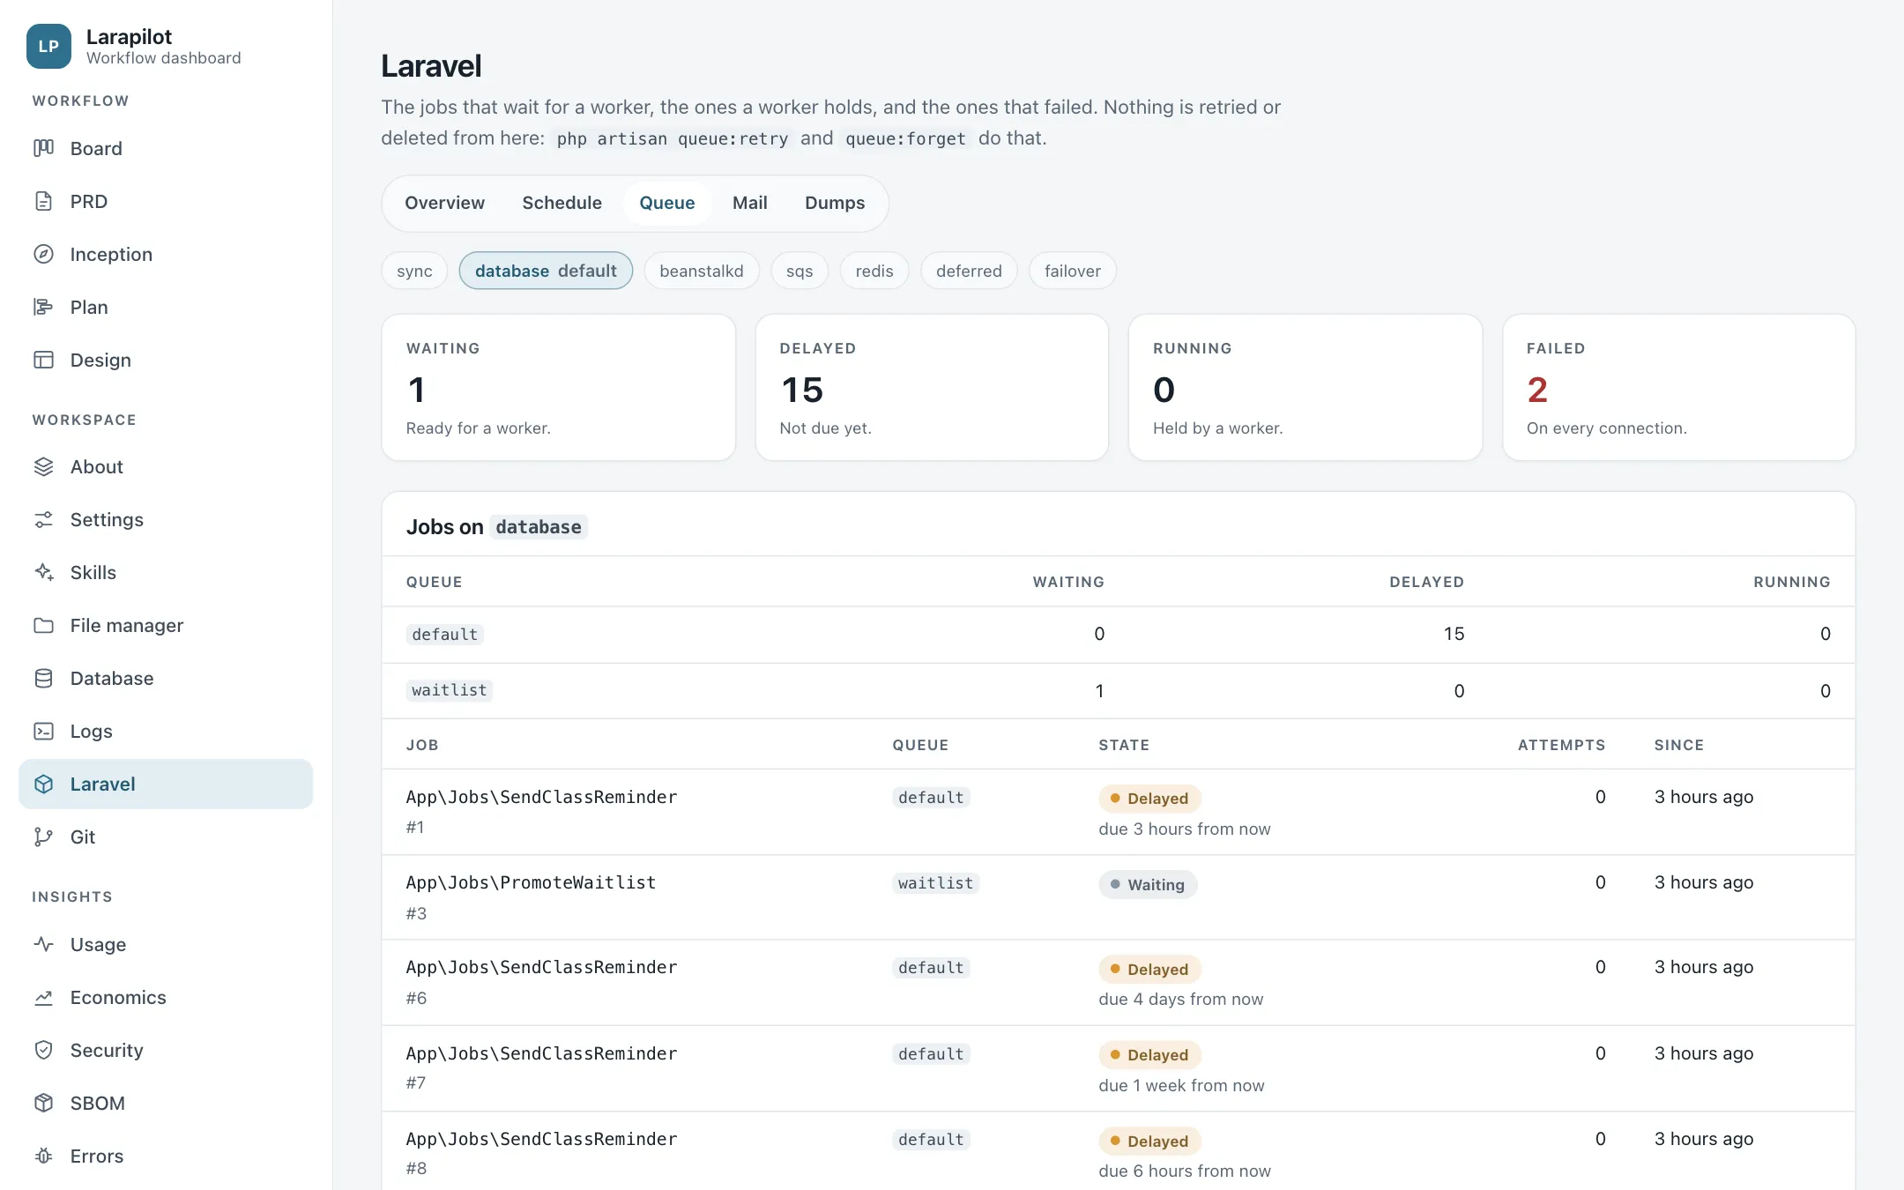The height and width of the screenshot is (1190, 1904).
Task: Click the Logs terminal icon
Action: click(x=43, y=731)
